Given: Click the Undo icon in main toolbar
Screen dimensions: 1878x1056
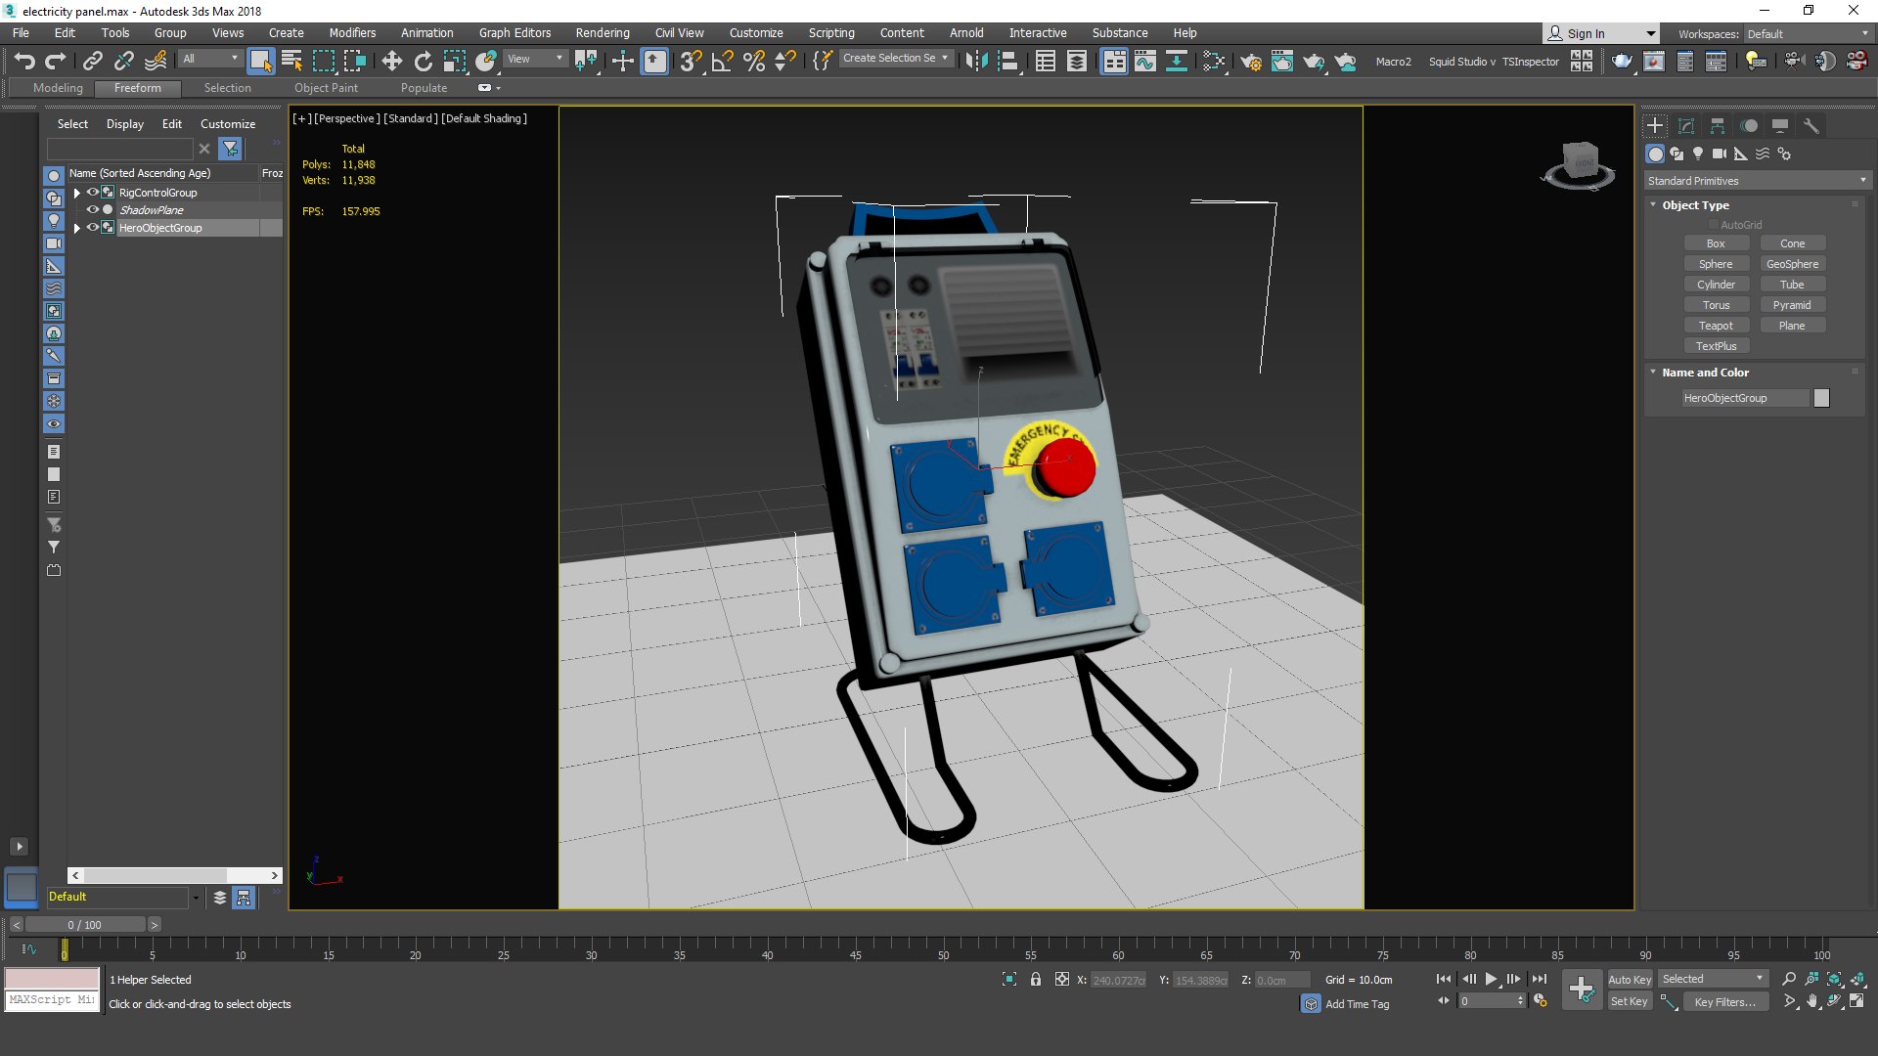Looking at the screenshot, I should click(24, 61).
